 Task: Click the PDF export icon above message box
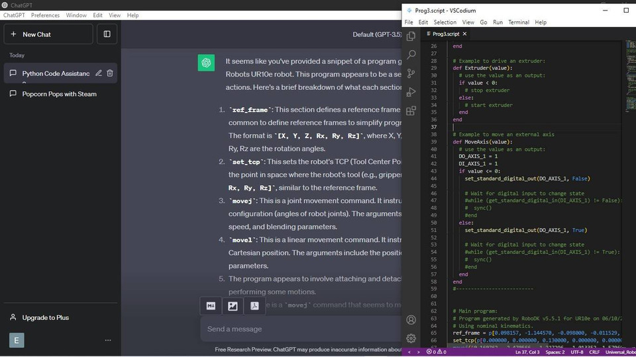click(x=254, y=305)
